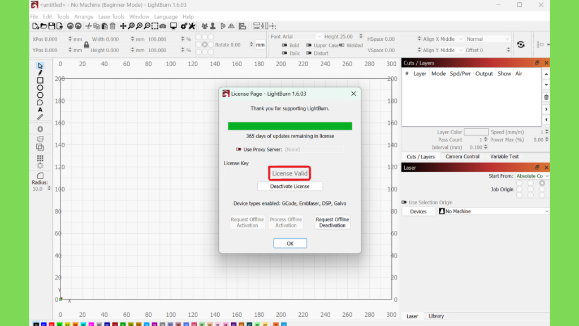The height and width of the screenshot is (326, 579).
Task: Activate the Pan view cross-arrows icon
Action: click(x=123, y=26)
